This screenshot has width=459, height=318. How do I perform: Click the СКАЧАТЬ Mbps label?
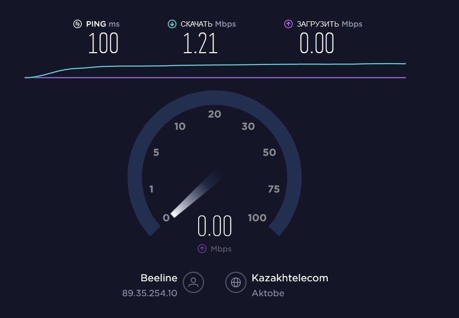coord(208,24)
